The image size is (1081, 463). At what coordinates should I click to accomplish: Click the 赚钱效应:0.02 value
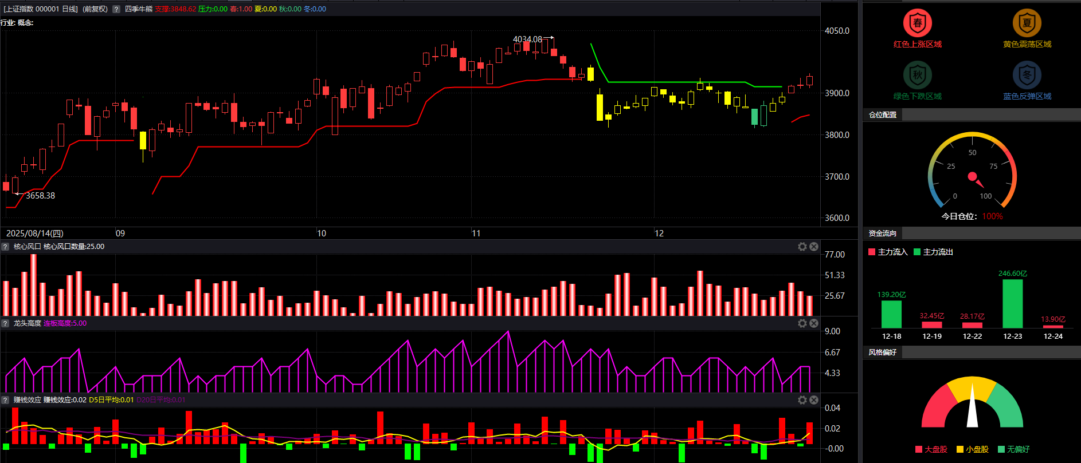click(x=65, y=400)
